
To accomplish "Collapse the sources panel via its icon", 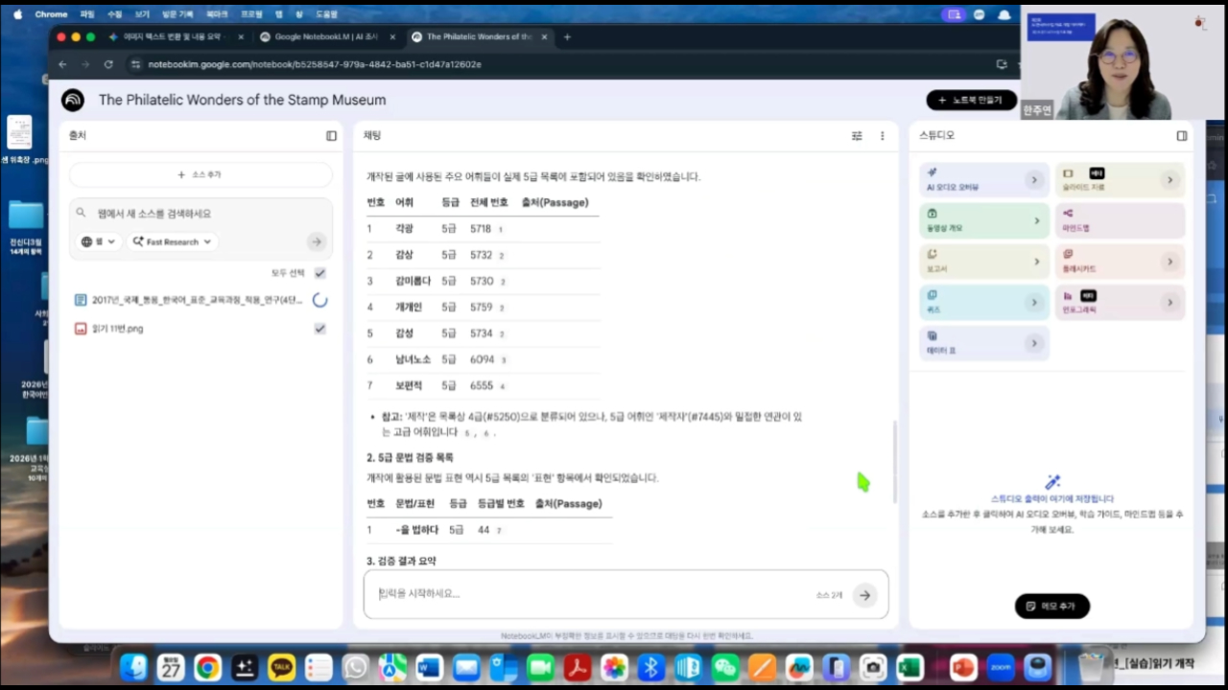I will (x=331, y=136).
